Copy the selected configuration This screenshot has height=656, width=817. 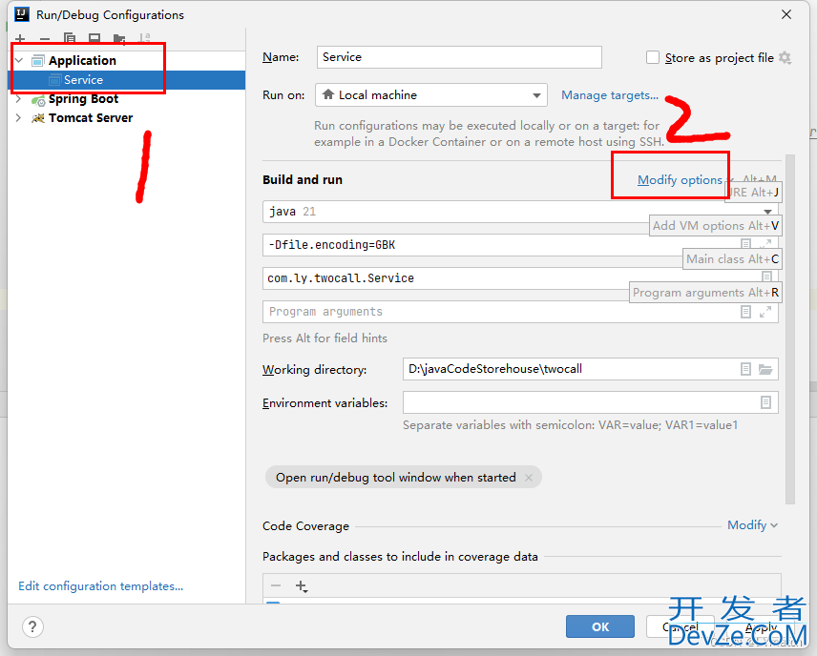(x=70, y=38)
